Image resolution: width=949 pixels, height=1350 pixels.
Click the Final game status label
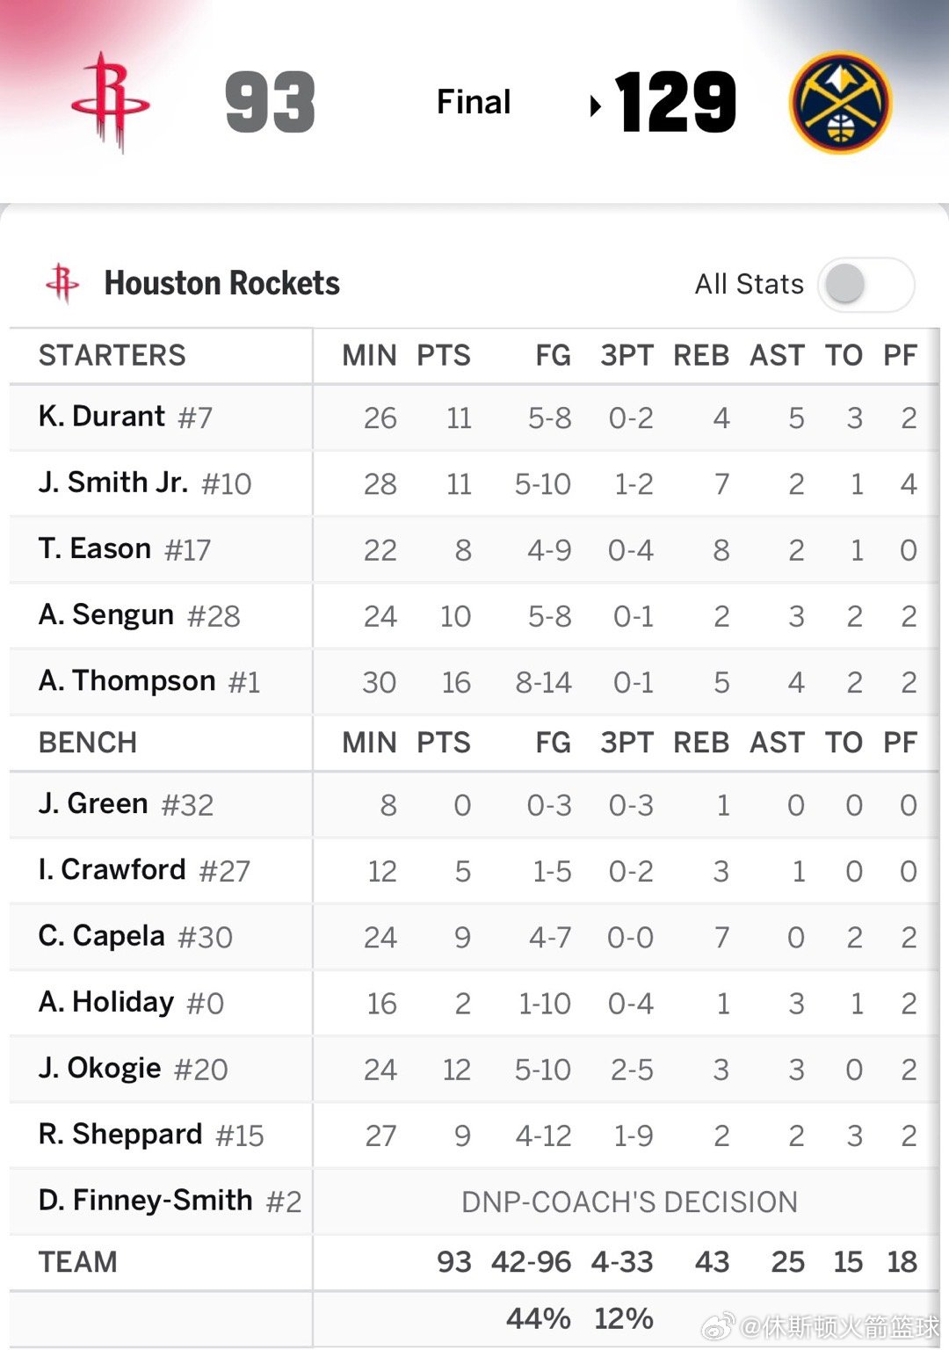coord(474,102)
